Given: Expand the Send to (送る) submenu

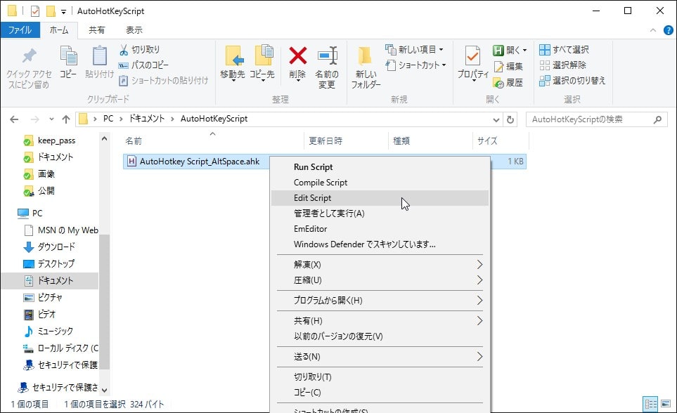Looking at the screenshot, I should click(380, 357).
